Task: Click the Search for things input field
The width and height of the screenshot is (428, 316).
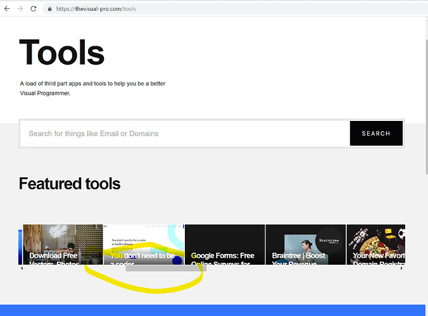Action: [185, 134]
